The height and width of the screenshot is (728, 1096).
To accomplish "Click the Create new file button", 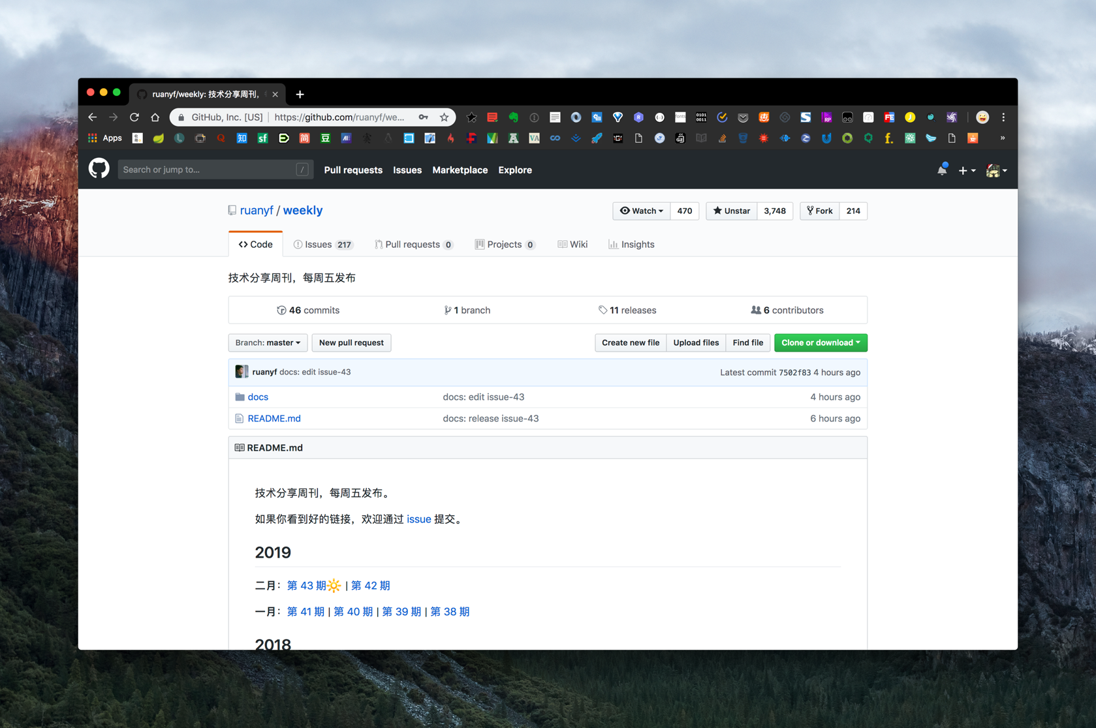I will [x=630, y=342].
